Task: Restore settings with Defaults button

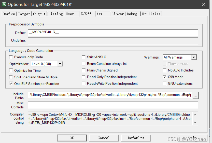Action: [136, 138]
